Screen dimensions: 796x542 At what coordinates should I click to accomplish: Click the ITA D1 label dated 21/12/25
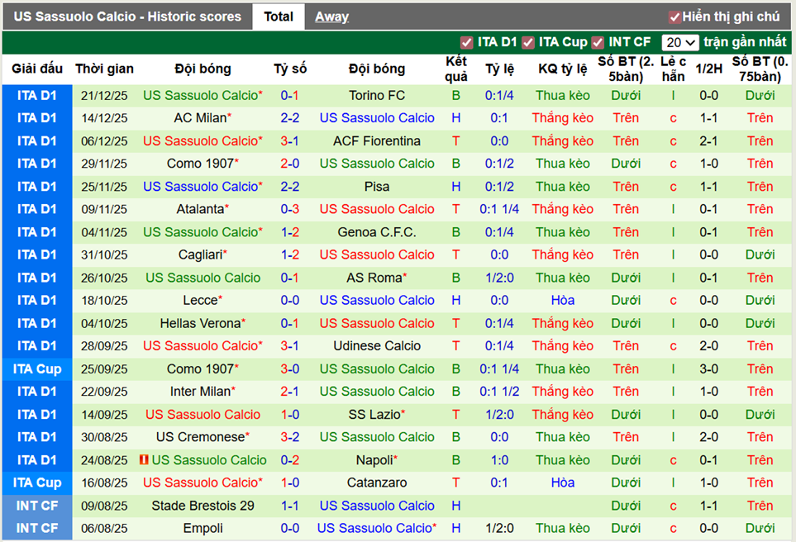[x=37, y=95]
